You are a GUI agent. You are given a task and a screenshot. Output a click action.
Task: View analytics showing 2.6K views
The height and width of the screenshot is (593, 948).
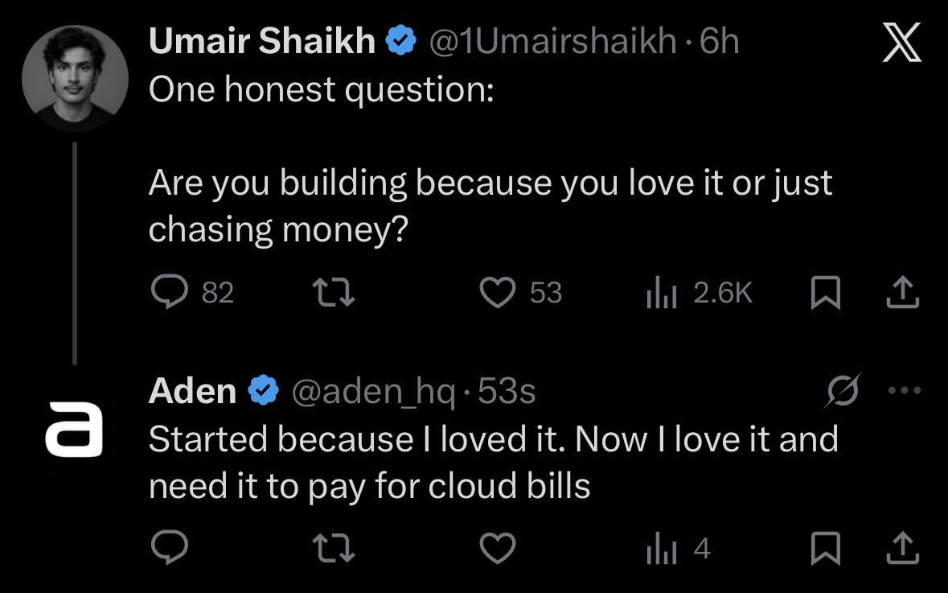click(659, 292)
